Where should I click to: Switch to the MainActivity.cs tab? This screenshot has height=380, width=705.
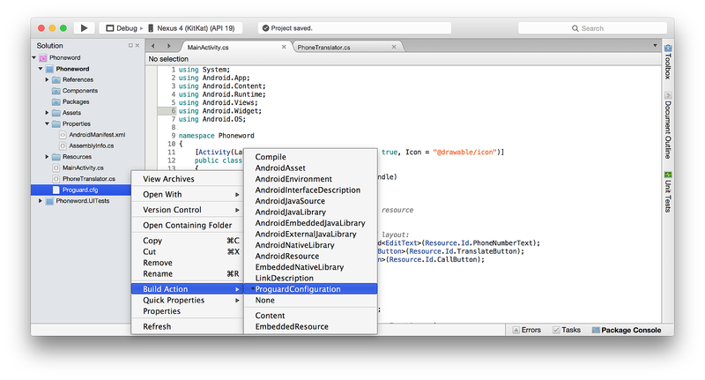click(234, 47)
